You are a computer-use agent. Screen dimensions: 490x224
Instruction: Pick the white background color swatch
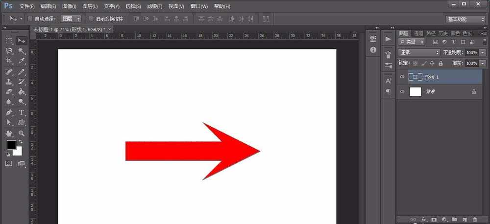[x=19, y=152]
